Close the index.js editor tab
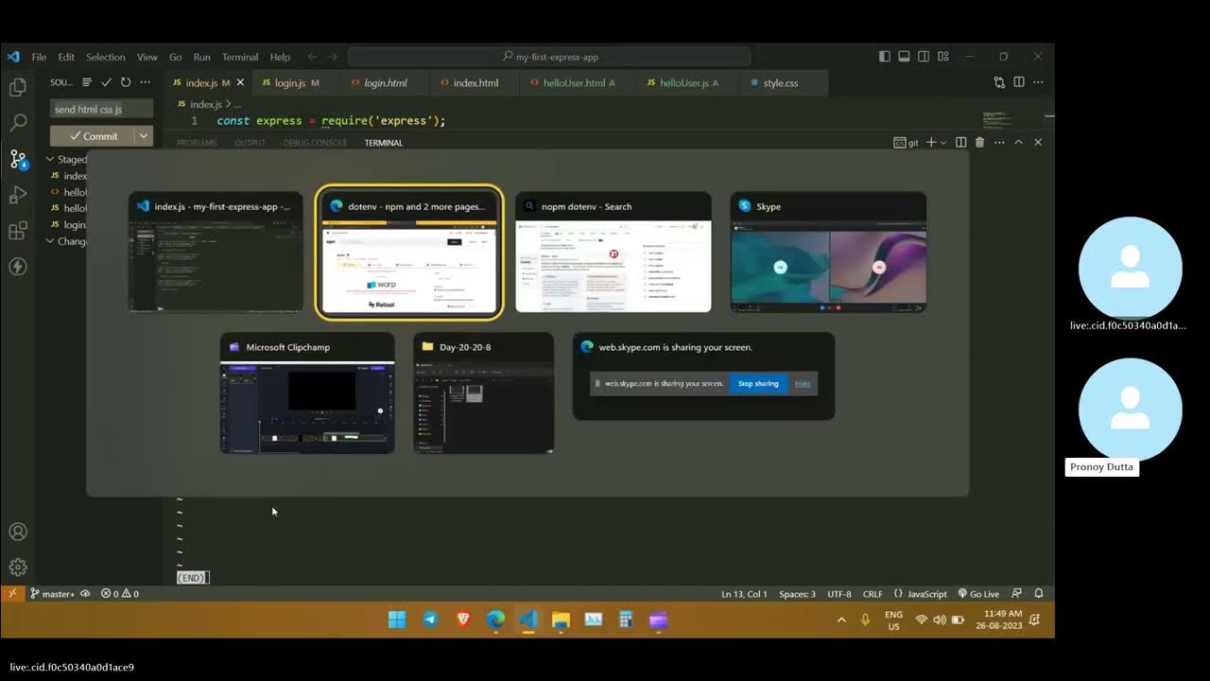 click(x=240, y=82)
